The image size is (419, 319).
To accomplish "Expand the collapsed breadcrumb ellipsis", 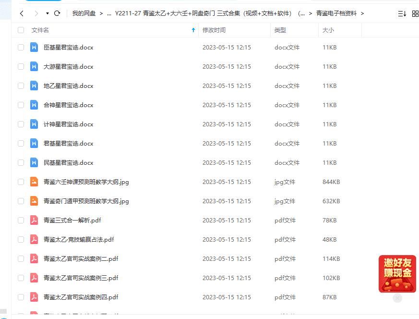I will 109,13.
